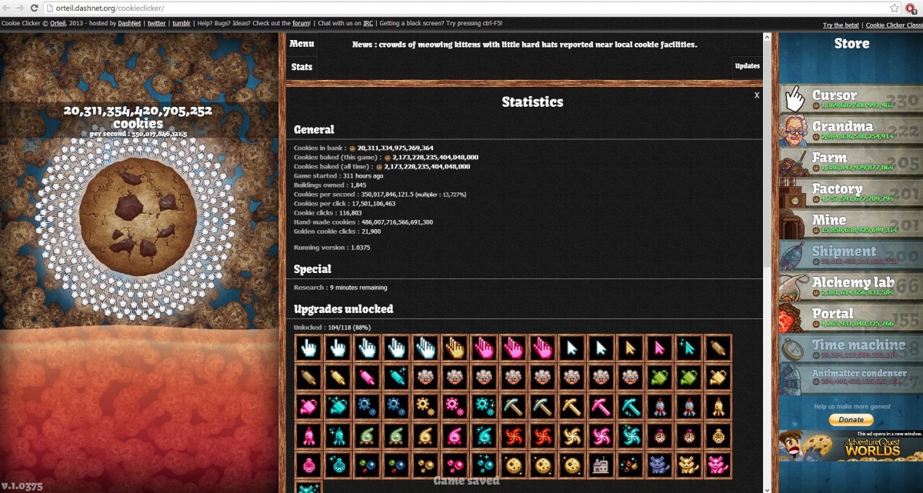Select the pink watering can upgrade

coord(308,406)
